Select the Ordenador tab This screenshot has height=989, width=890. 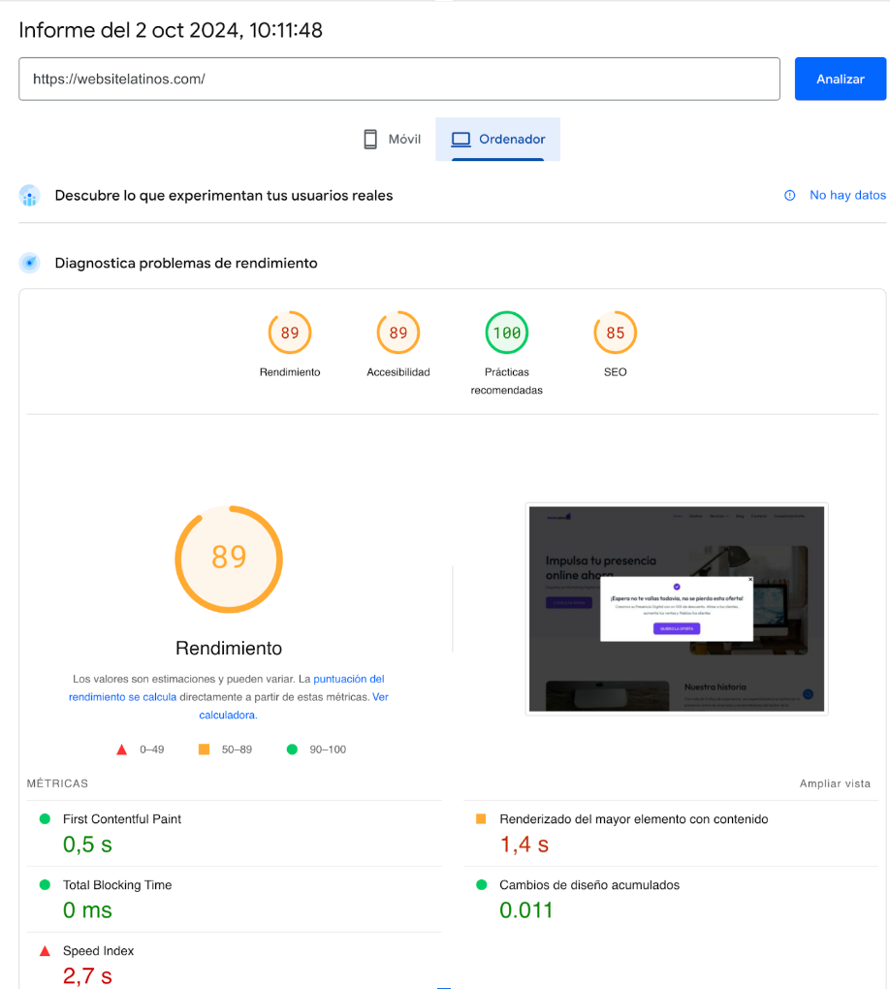[x=497, y=140]
